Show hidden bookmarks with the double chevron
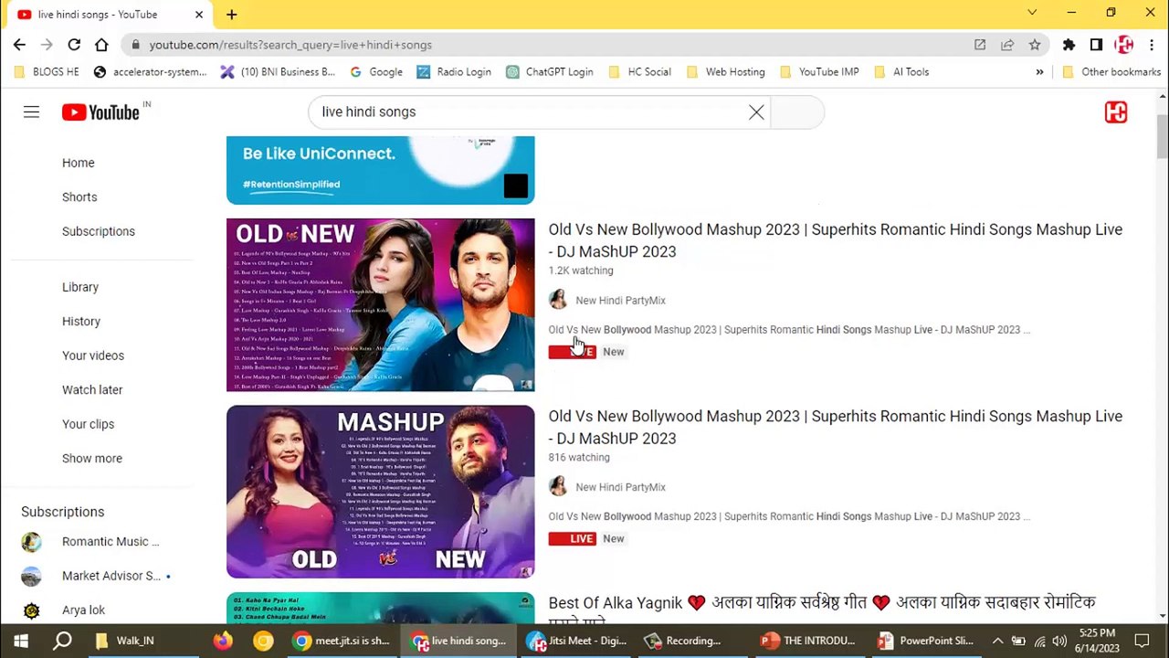Screen dimensions: 1169x658 coord(1039,71)
